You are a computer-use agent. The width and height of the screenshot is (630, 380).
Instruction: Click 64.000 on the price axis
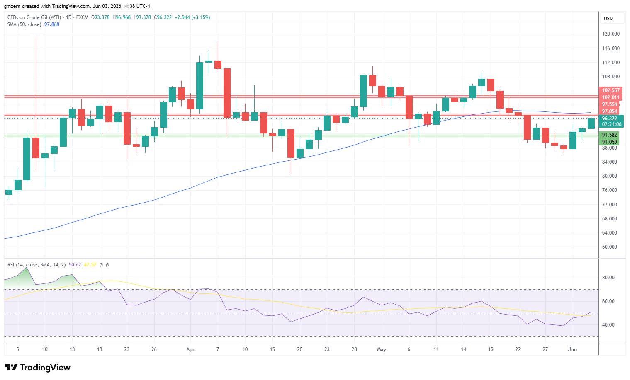click(610, 233)
